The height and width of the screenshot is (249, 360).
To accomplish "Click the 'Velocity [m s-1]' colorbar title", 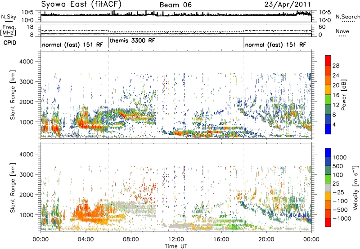I will [x=355, y=188].
